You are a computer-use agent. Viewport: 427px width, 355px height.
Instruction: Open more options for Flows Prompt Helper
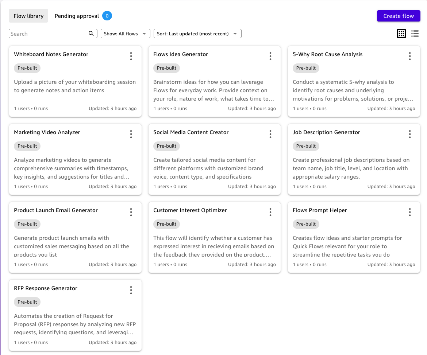[410, 212]
